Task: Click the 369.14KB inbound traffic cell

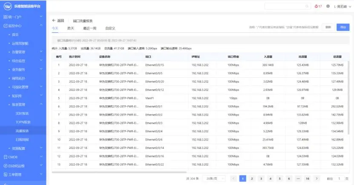Action: (x=268, y=65)
